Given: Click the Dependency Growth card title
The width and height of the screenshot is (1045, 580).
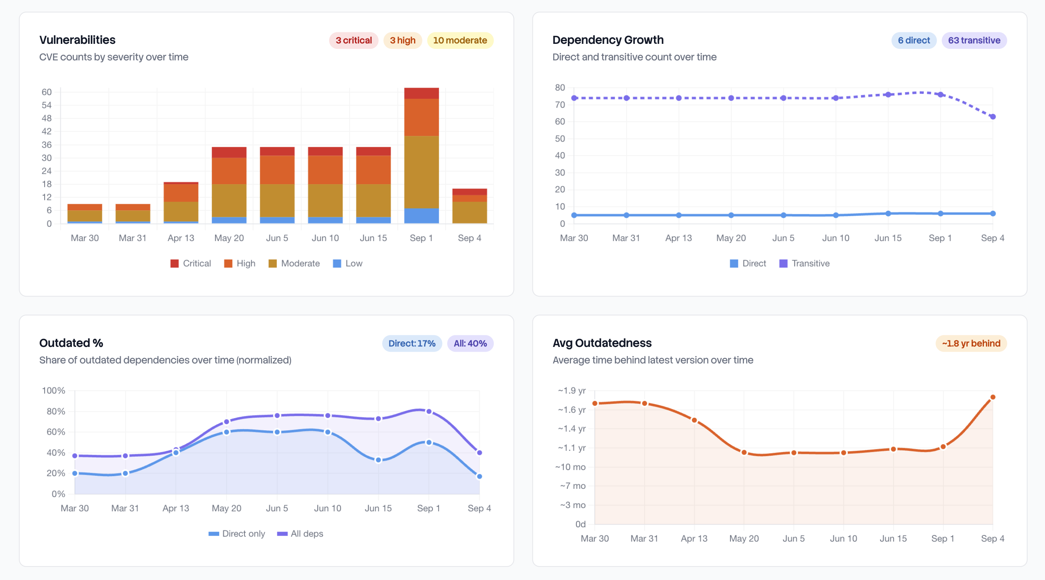Looking at the screenshot, I should pos(608,40).
